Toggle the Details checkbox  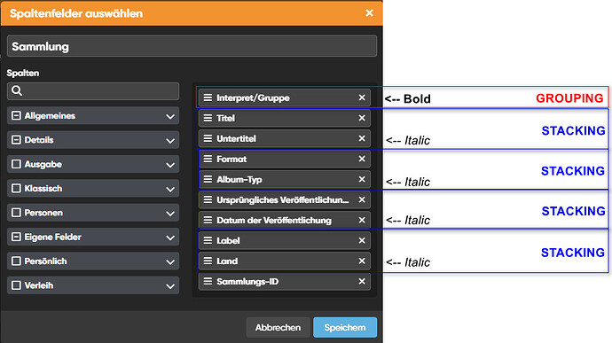[x=16, y=140]
